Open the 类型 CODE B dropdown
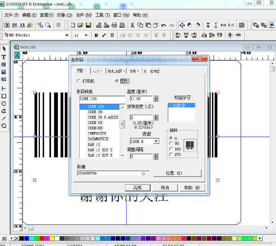This screenshot has height=246, width=276. click(156, 141)
